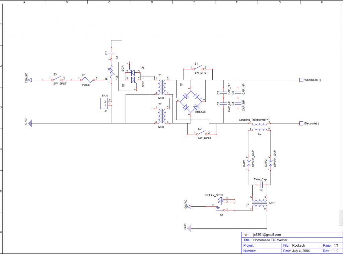Click the Electrode(-) port square
The width and height of the screenshot is (343, 254).
tap(301, 123)
